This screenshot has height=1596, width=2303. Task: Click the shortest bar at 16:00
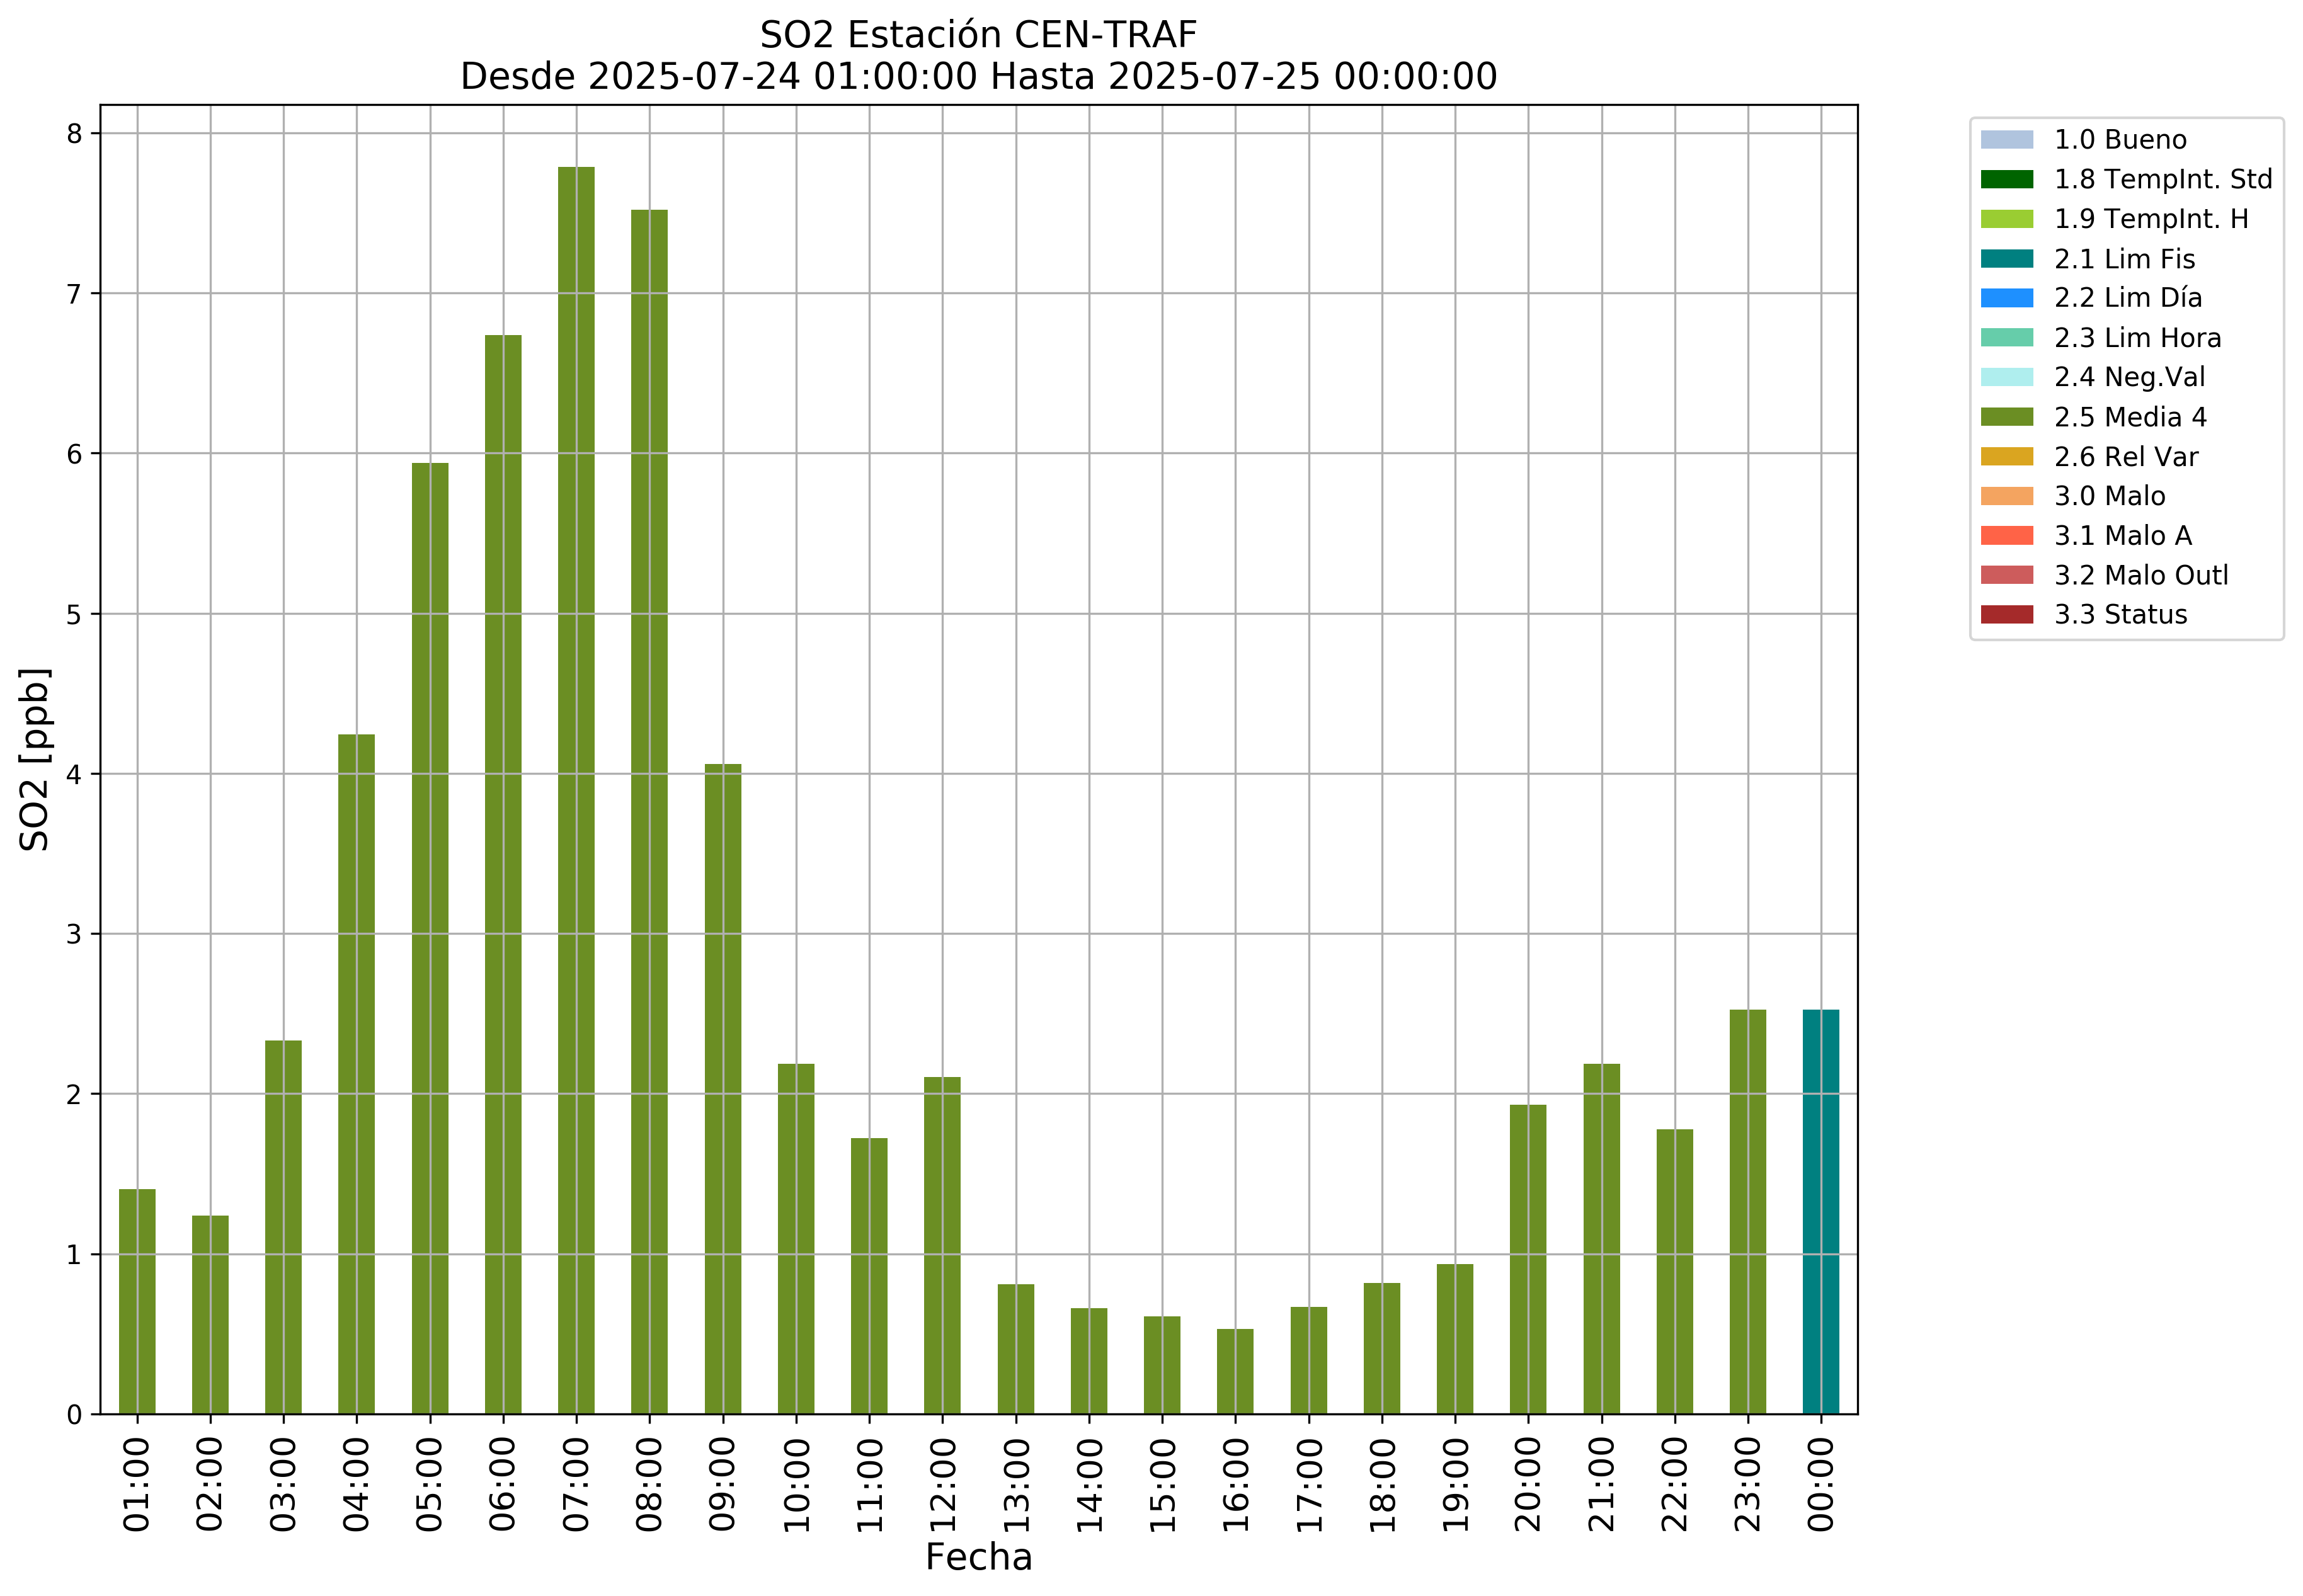tap(1235, 1372)
